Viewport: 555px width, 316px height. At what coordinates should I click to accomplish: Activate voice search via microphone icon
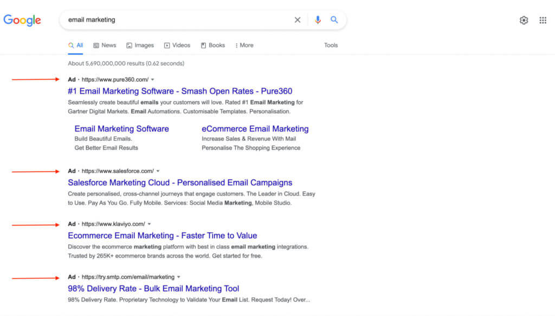[318, 19]
